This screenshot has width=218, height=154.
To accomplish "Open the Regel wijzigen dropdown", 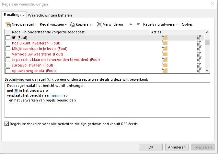I will click(x=53, y=24).
